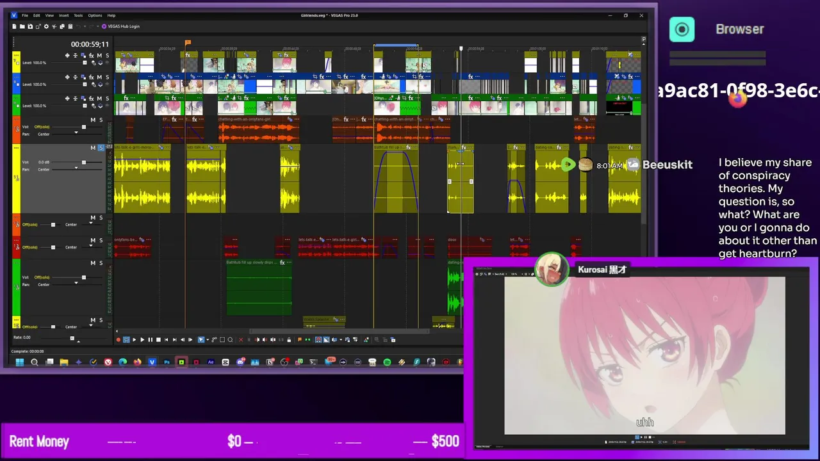This screenshot has width=820, height=461.
Task: Mute the large green audio track
Action: (92, 263)
